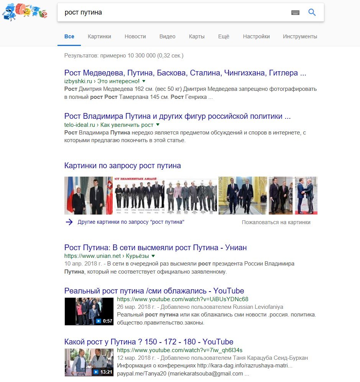Click URL youtube.com/watch?v=7iw_qh6I34s
The width and height of the screenshot is (360, 382).
tap(180, 350)
